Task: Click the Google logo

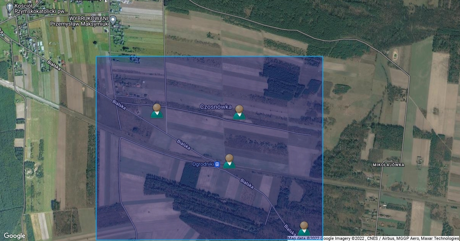Action: coord(15,236)
